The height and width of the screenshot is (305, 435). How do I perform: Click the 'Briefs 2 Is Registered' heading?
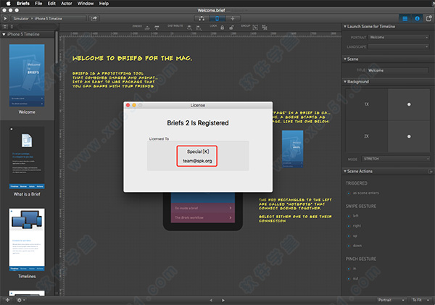coord(198,123)
